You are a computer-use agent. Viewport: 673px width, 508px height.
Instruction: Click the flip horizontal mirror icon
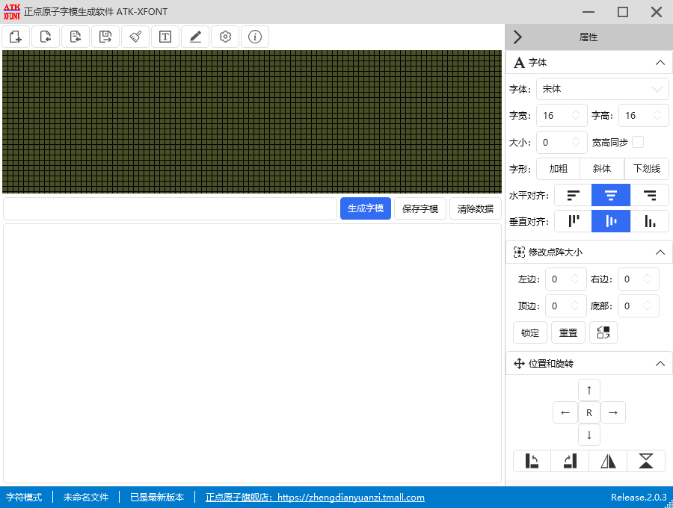point(608,461)
